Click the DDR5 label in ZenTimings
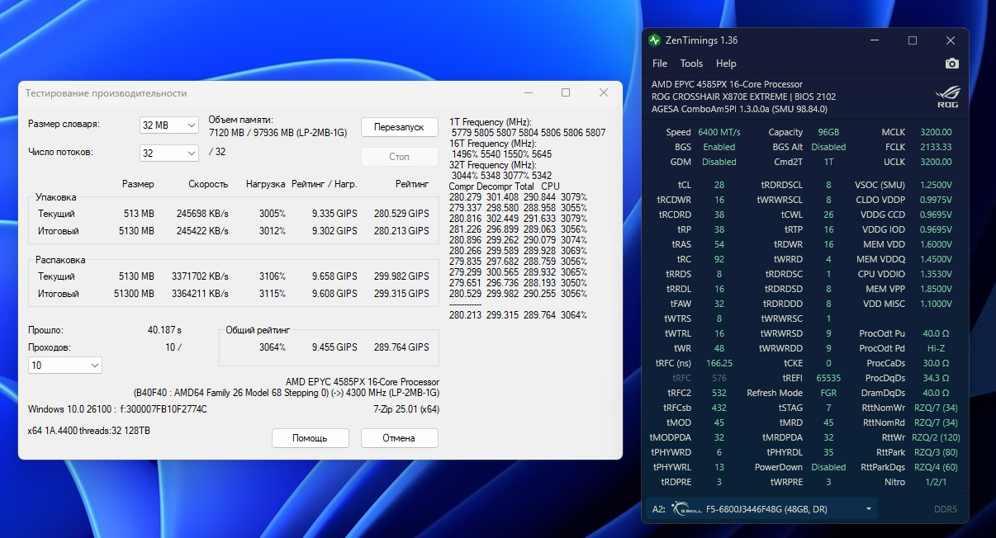This screenshot has width=996, height=538. [x=945, y=509]
